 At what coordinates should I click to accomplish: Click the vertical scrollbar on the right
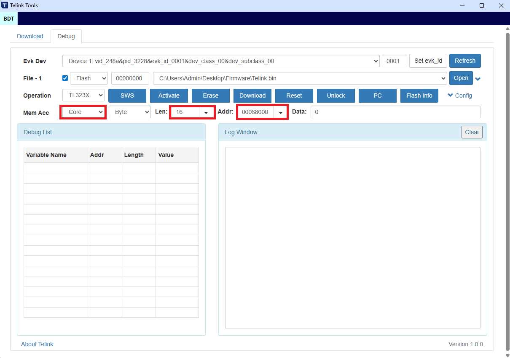(x=507, y=189)
